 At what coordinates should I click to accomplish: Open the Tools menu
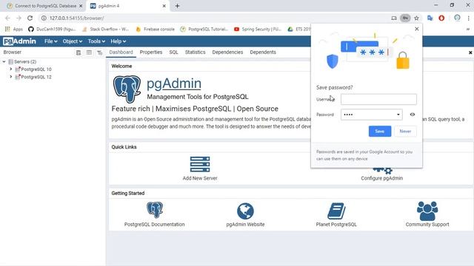[x=96, y=41]
